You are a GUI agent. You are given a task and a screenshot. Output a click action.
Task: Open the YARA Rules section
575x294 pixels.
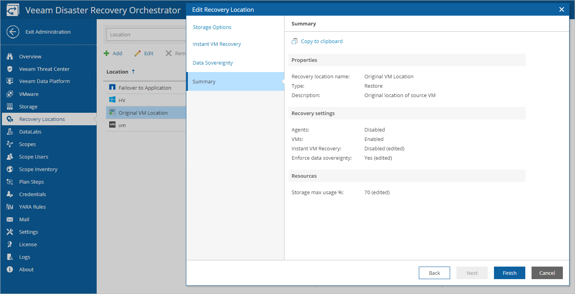(x=32, y=207)
